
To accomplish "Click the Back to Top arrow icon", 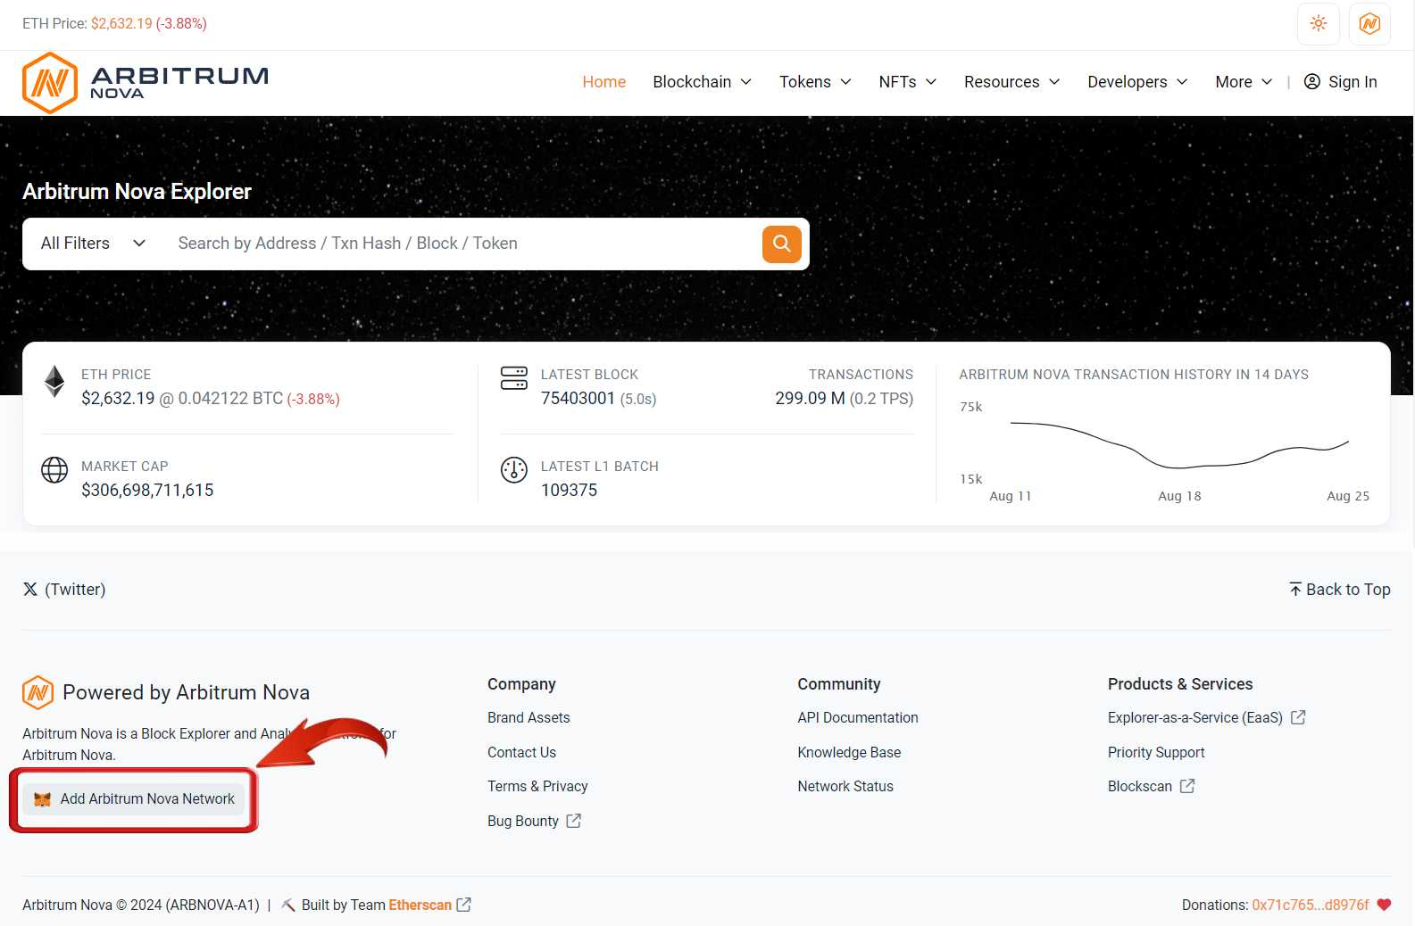I will point(1295,589).
